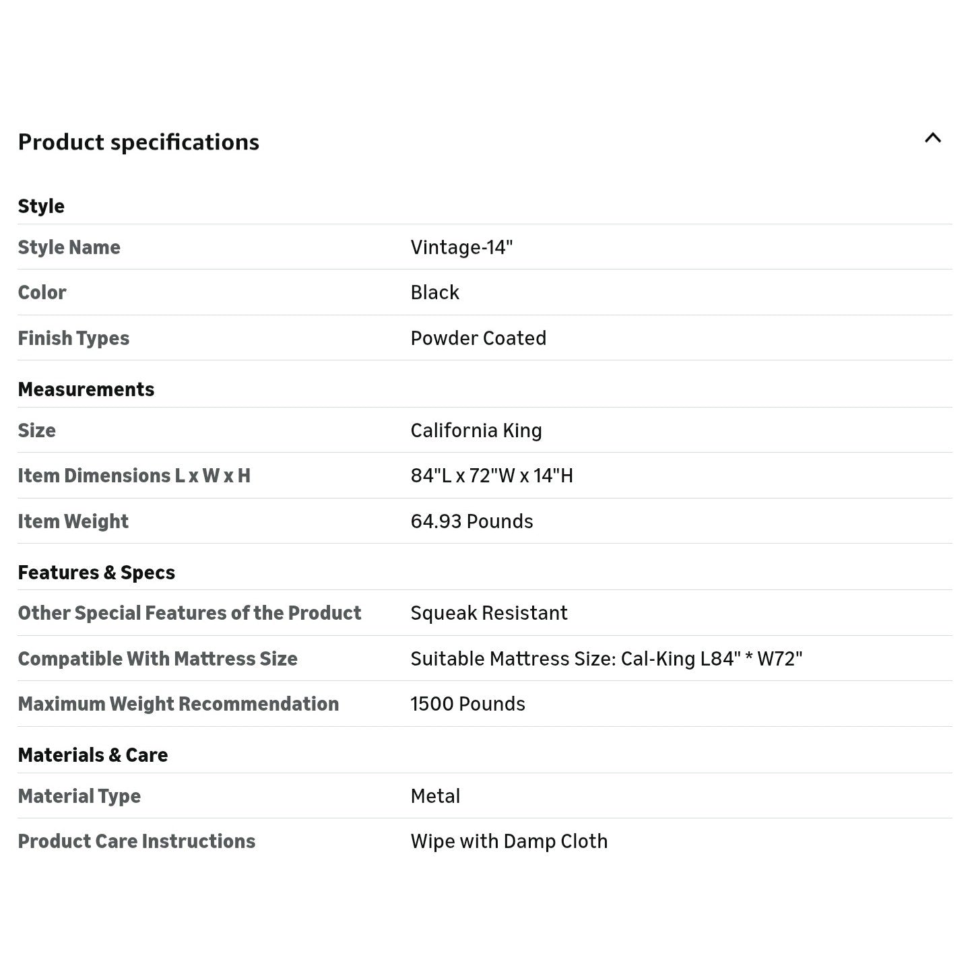Click the Style Name label

(x=69, y=247)
